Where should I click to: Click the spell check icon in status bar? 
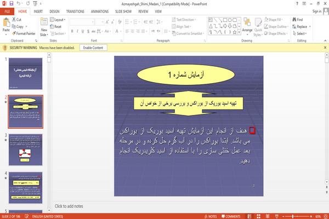[x=26, y=216]
